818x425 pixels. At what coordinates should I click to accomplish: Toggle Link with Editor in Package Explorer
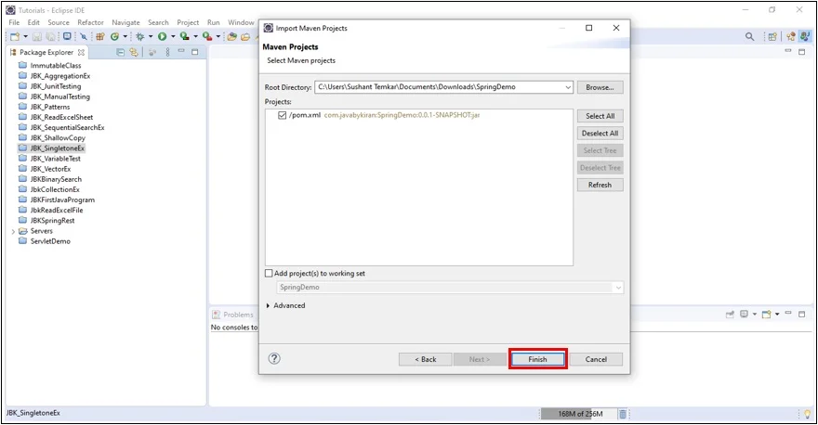click(134, 52)
